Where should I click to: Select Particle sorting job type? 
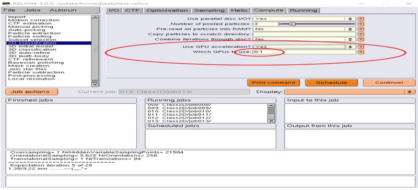point(49,36)
